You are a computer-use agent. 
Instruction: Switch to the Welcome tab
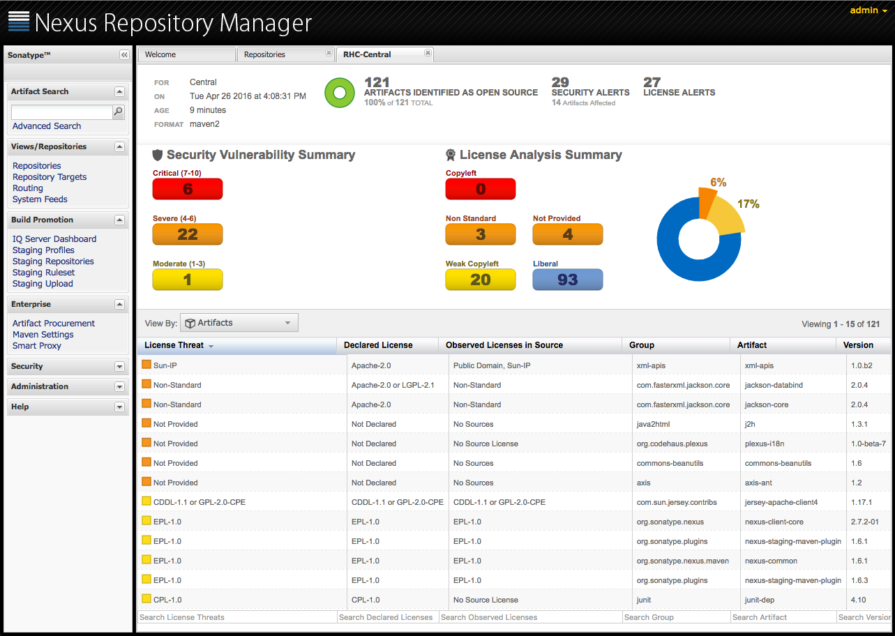186,54
